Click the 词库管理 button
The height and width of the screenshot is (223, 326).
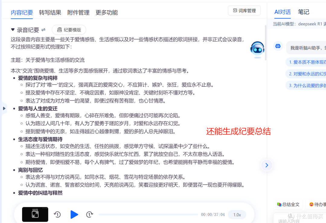(x=244, y=11)
